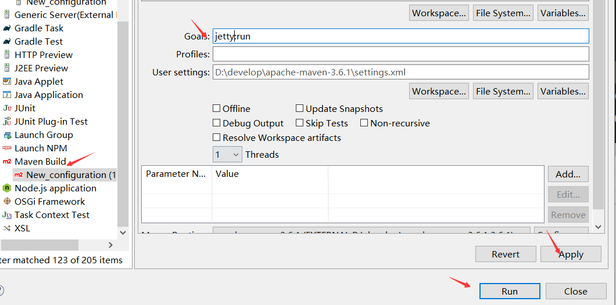Click the Java Applet icon
The width and height of the screenshot is (616, 305).
(6, 82)
